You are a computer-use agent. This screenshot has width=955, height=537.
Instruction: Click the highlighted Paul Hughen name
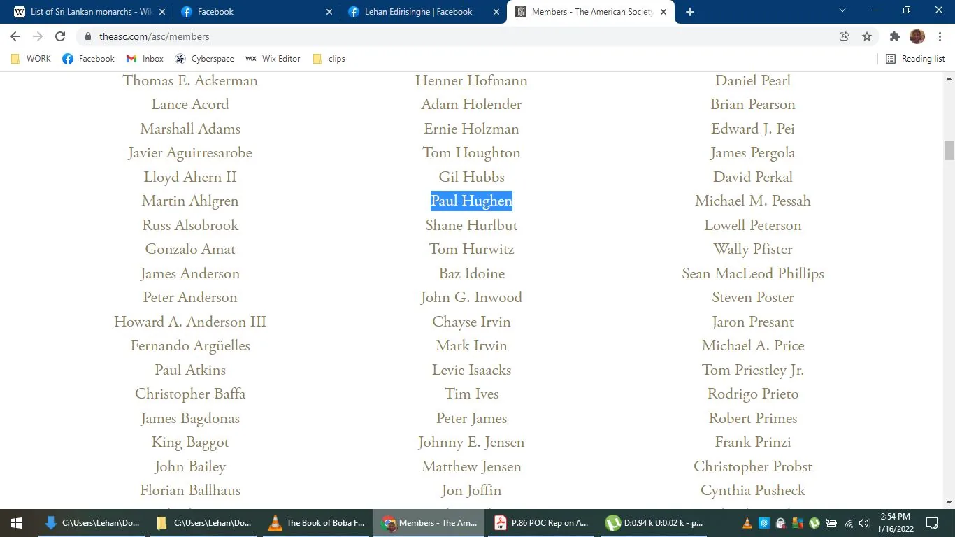[x=471, y=201]
